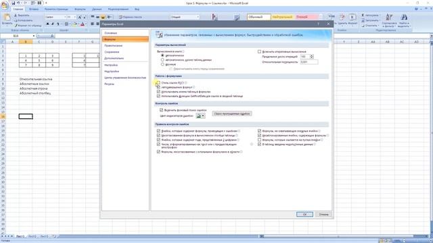
Task: Click Отмена (Cancel) button
Action: tap(323, 215)
